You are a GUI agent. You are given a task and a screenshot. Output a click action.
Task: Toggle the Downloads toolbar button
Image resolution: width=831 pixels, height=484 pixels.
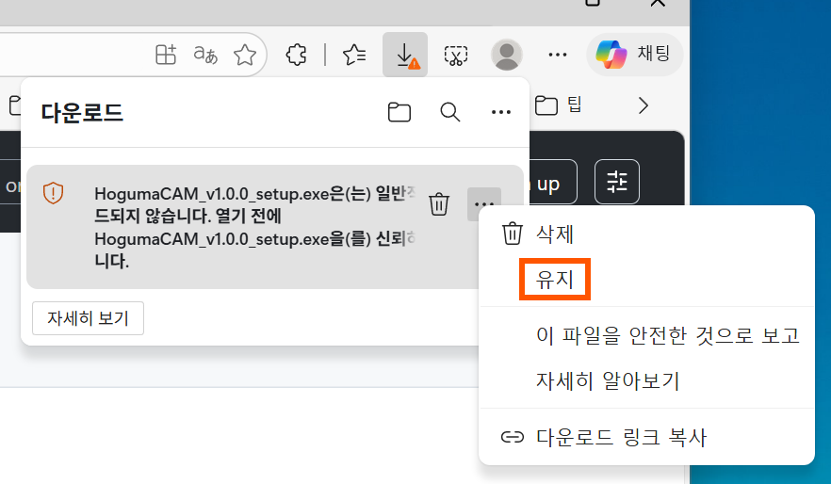[x=405, y=55]
